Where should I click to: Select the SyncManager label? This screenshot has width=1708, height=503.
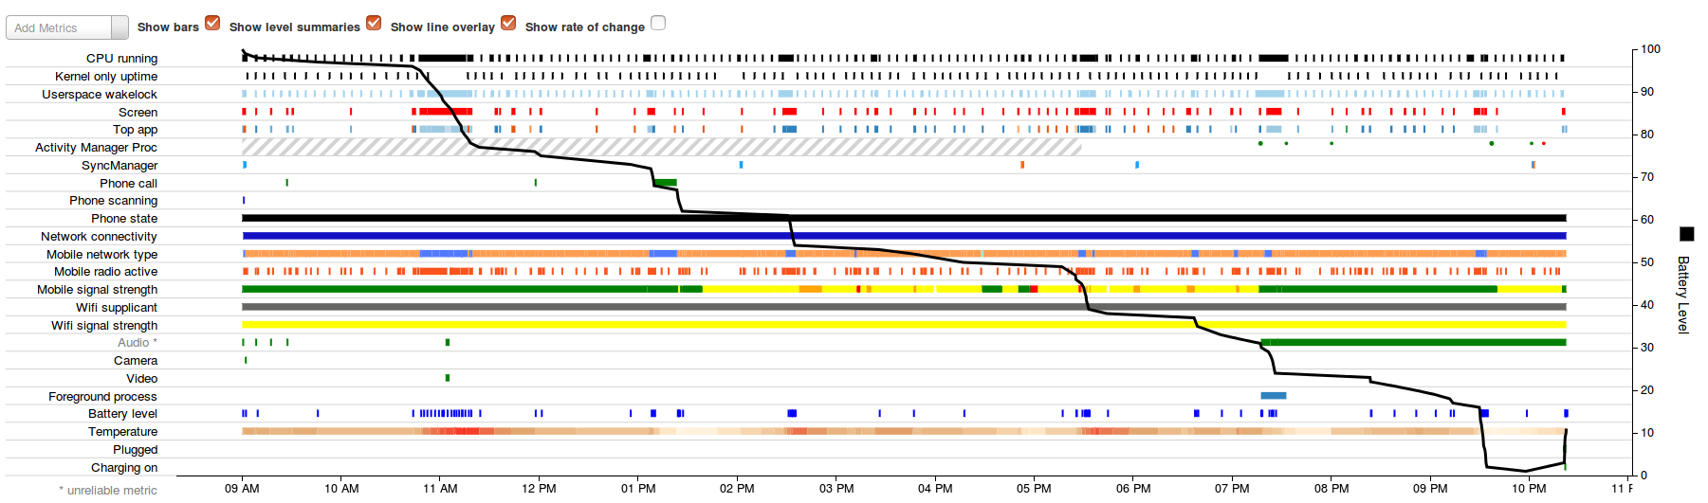(119, 166)
